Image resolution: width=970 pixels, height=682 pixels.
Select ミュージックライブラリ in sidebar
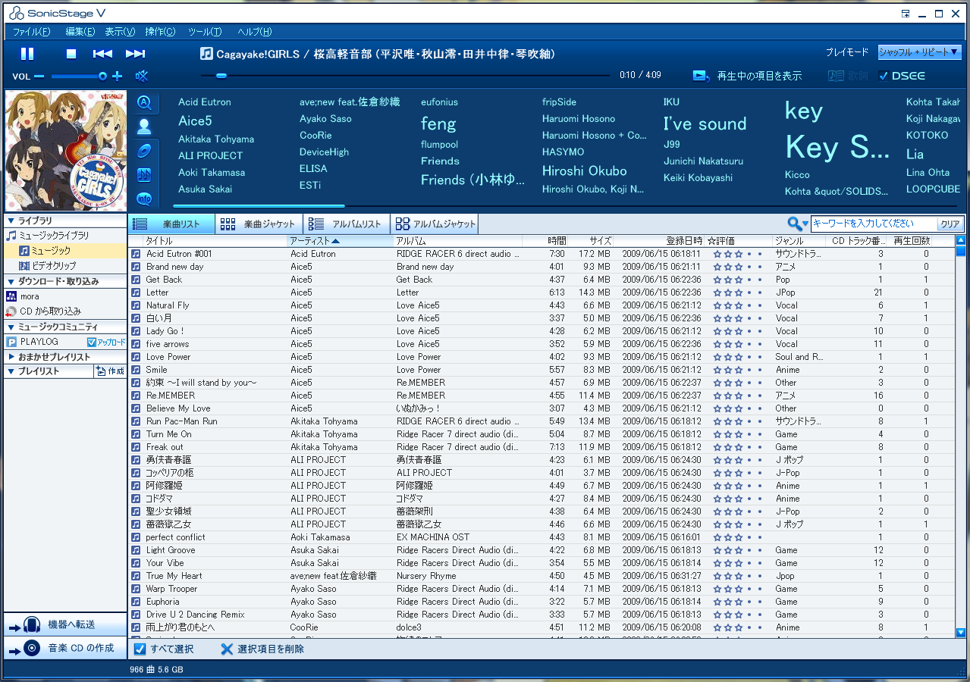click(x=54, y=236)
